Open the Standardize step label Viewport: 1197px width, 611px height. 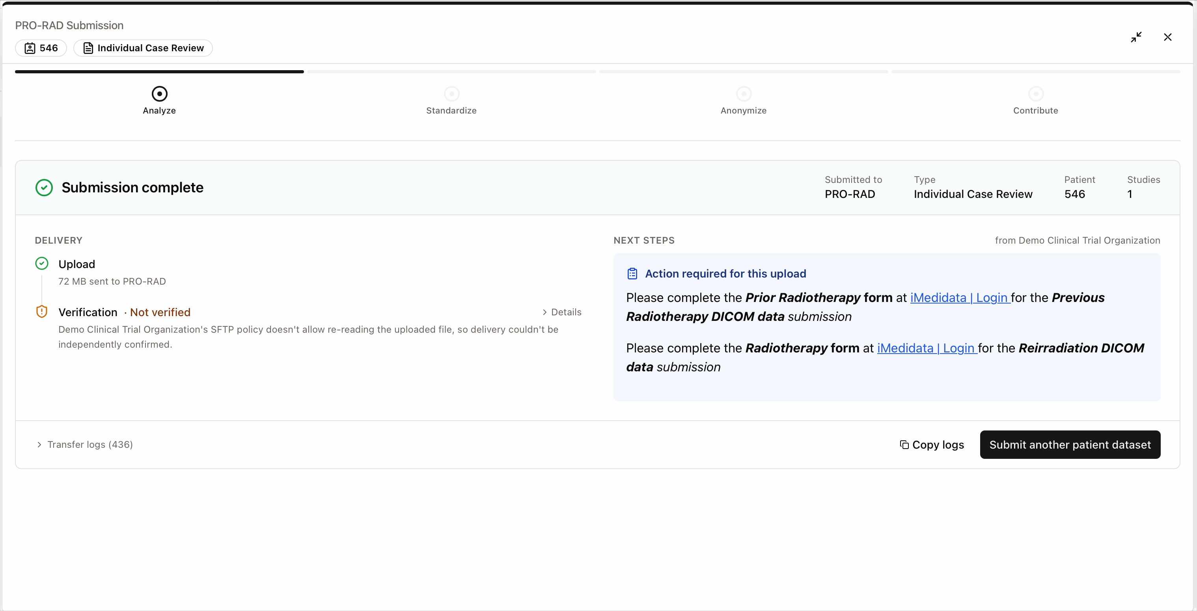[452, 111]
